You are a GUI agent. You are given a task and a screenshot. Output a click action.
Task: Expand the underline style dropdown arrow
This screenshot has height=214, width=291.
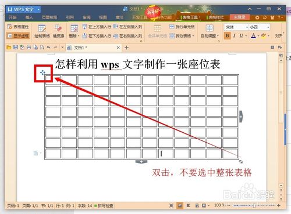[246, 36]
